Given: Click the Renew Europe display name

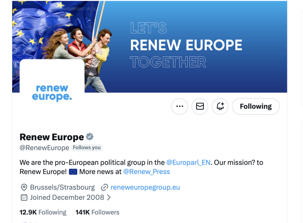Looking at the screenshot, I should 52,137.
